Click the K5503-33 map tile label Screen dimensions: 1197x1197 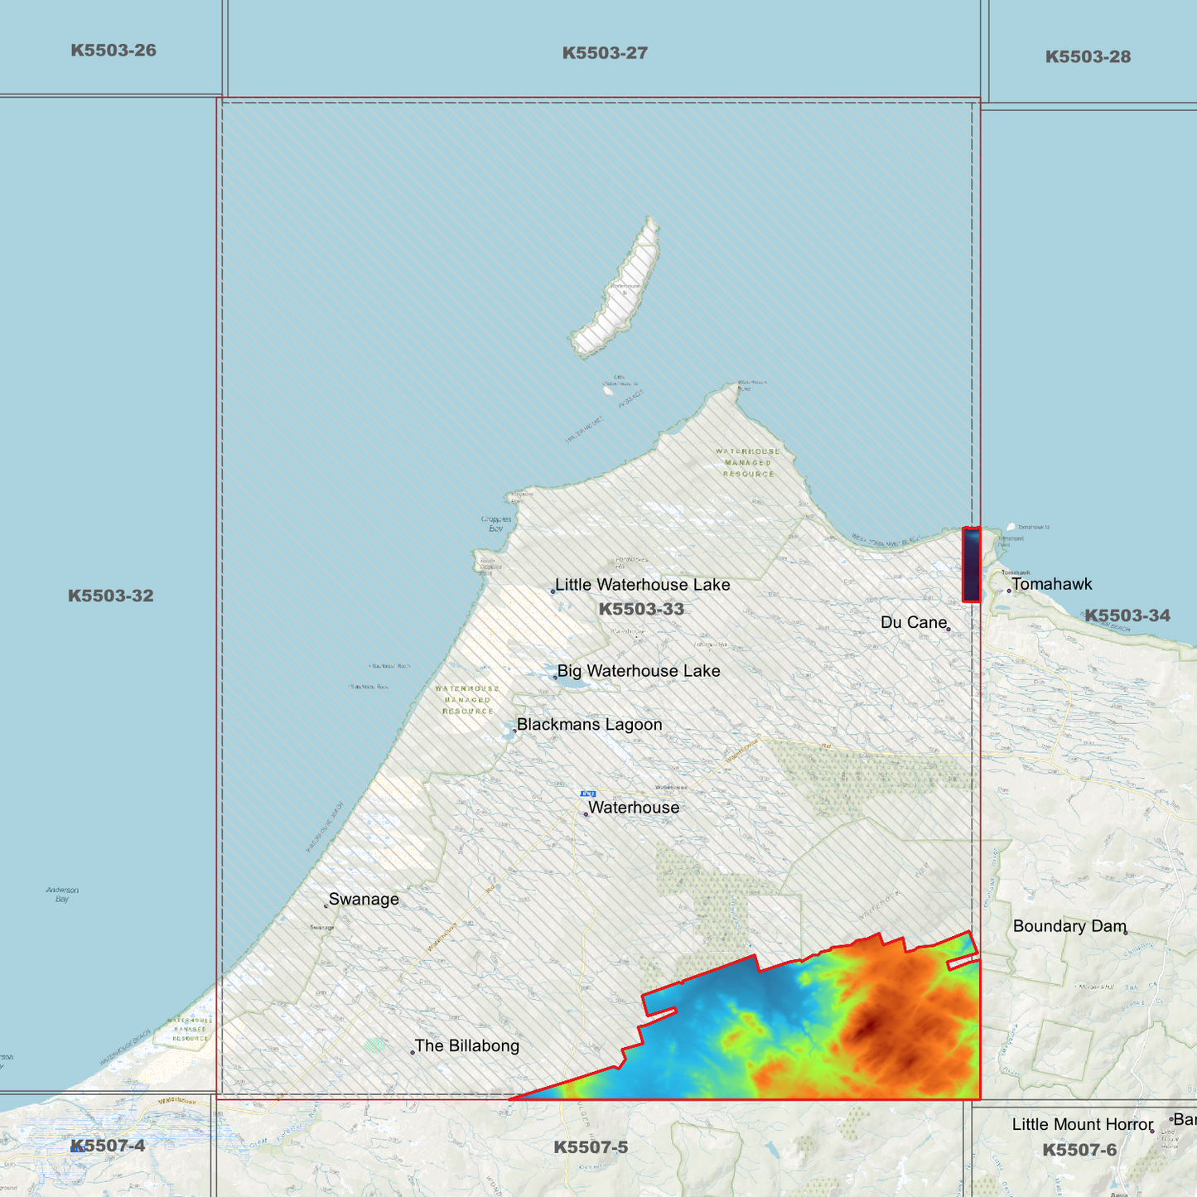click(641, 609)
